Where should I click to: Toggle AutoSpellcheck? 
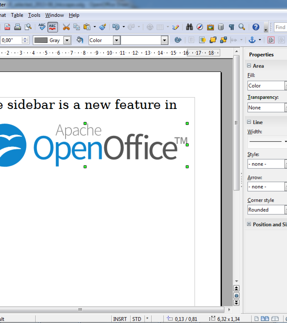pyautogui.click(x=52, y=27)
